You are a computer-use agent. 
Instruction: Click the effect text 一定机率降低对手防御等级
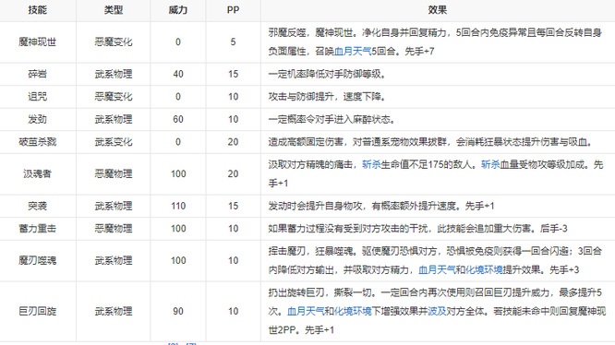point(327,74)
